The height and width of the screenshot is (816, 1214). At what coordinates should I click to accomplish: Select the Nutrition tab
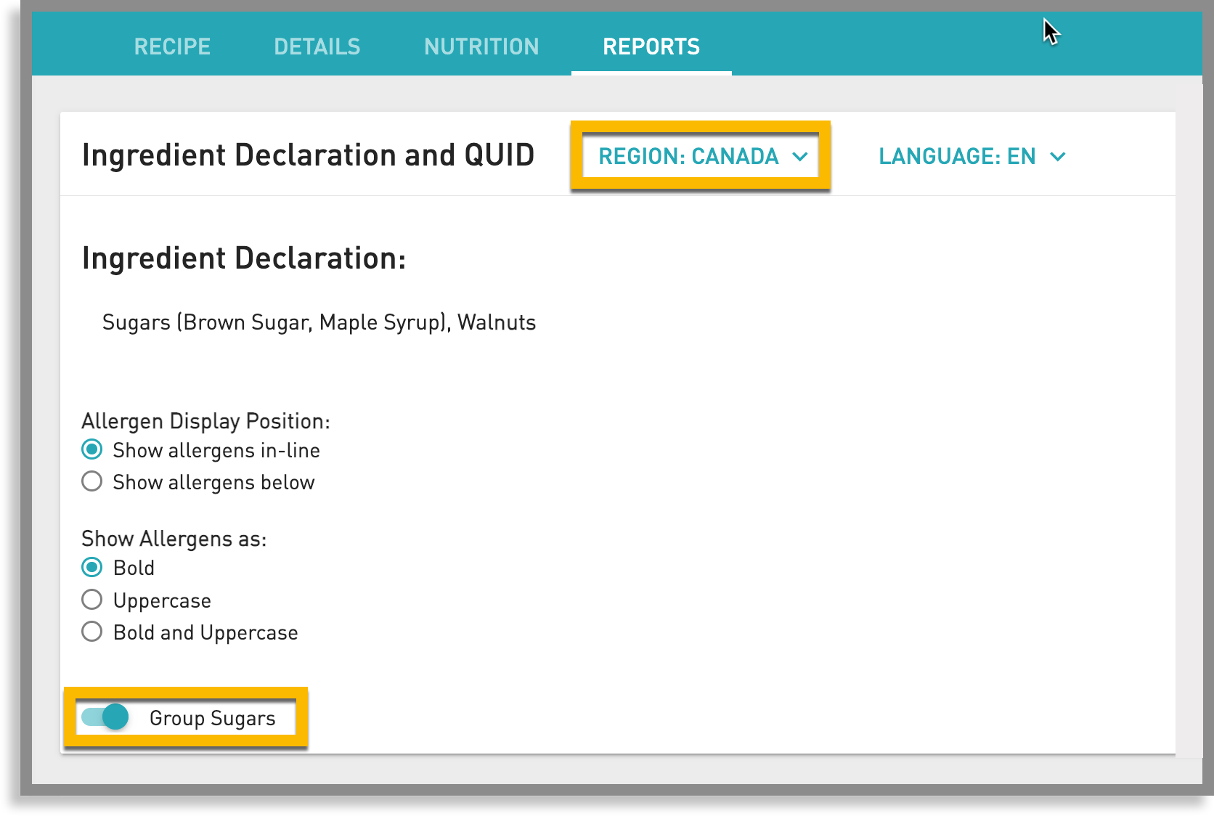[481, 46]
